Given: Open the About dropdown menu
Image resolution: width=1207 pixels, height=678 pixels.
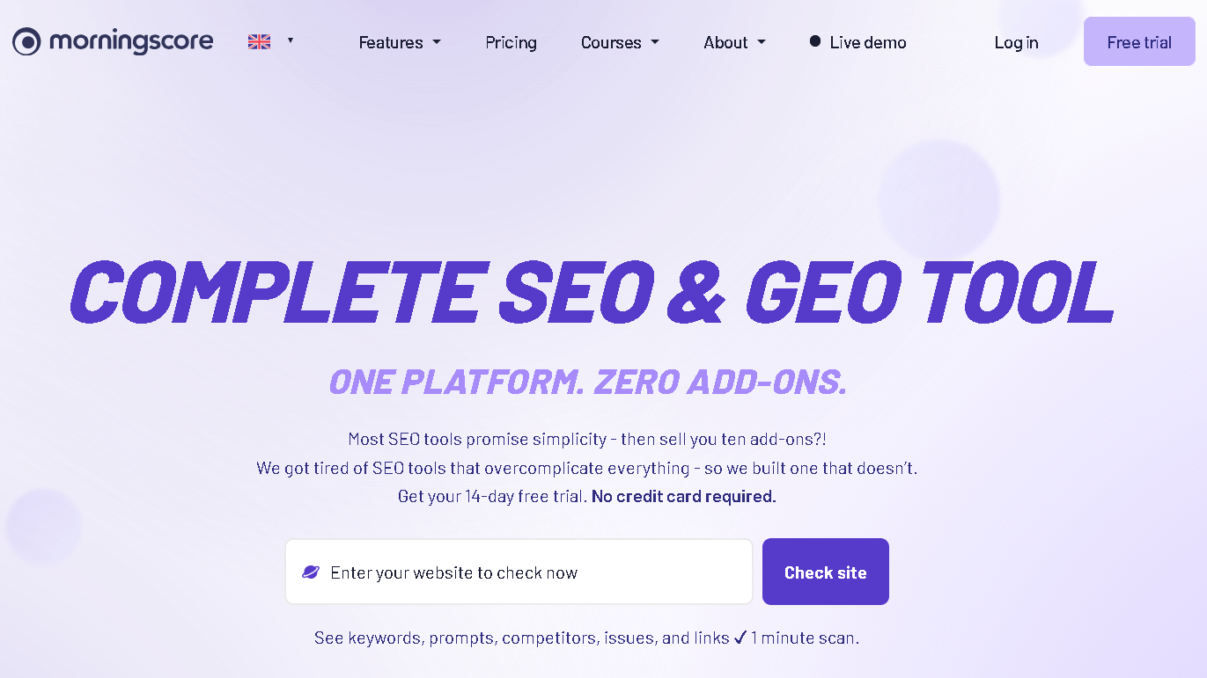Looking at the screenshot, I should [734, 42].
